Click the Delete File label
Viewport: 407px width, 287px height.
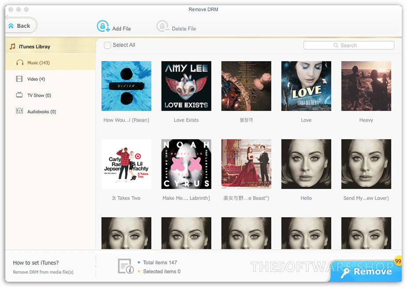pos(184,29)
